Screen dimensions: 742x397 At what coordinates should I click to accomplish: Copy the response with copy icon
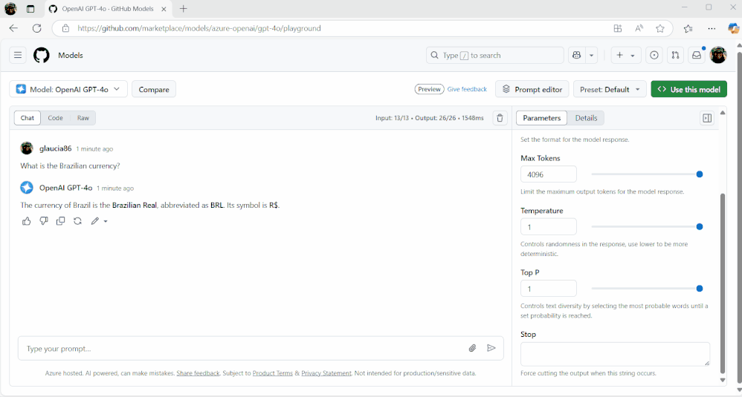(x=60, y=221)
